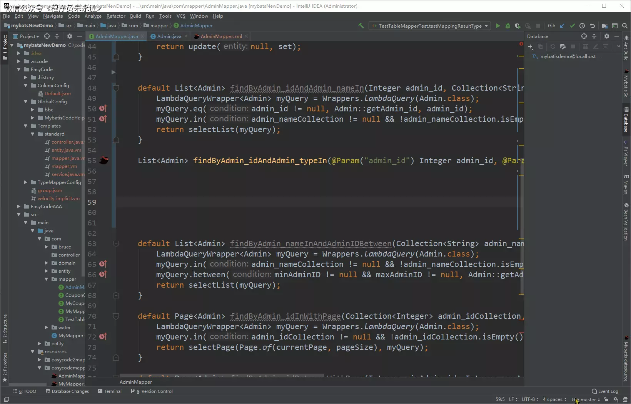Toggle the Database tool window side tab
631x404 pixels.
tap(626, 121)
